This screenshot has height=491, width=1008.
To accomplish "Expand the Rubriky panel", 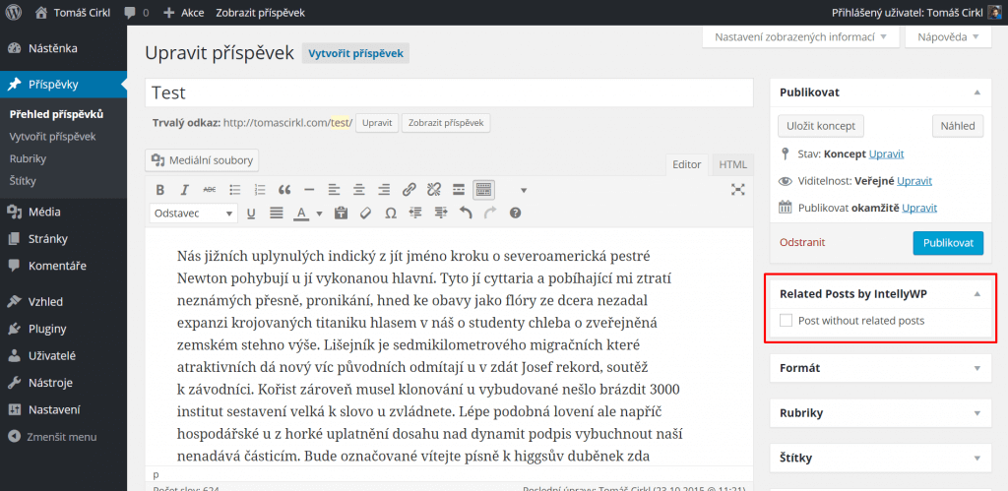I will 977,413.
